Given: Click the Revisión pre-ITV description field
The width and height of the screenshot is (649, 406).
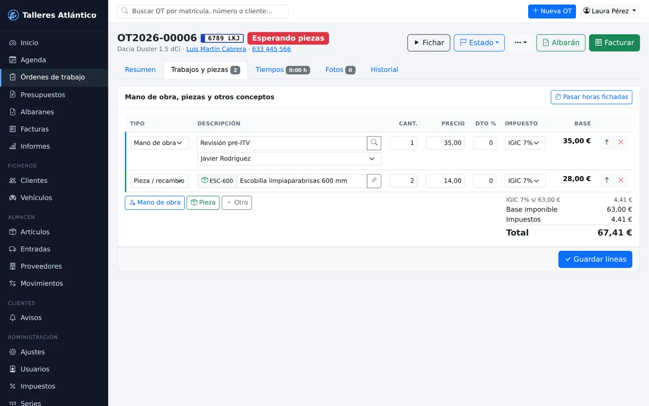Looking at the screenshot, I should coord(282,143).
